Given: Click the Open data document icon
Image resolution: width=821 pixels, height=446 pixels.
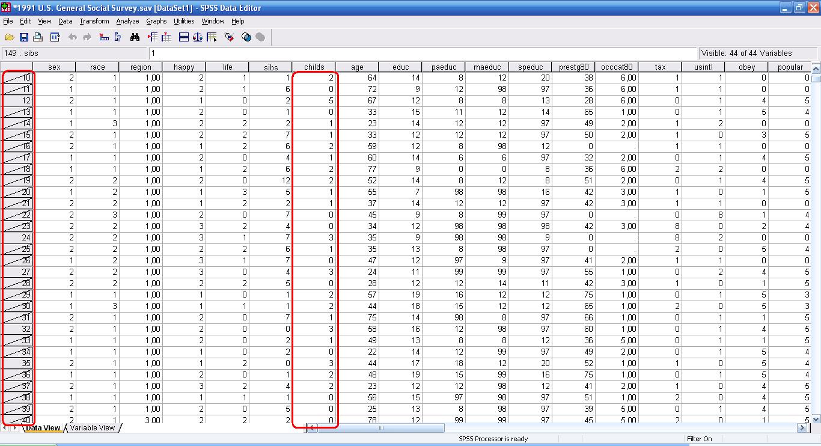Looking at the screenshot, I should 10,37.
